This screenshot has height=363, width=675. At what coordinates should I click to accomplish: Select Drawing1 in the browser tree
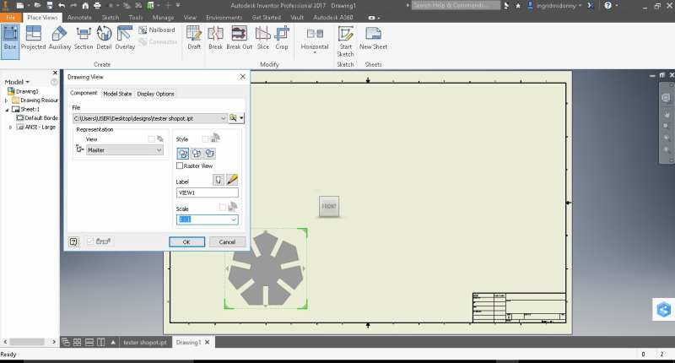coord(24,91)
